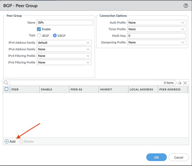Tick the select-all checkbox in the table header
Image resolution: width=192 pixels, height=166 pixels.
[7, 89]
